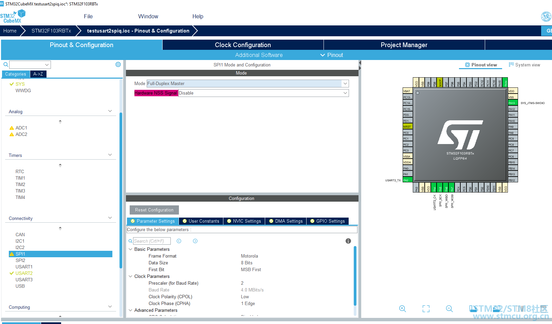Click the search magnifier icon in categories panel

tap(6, 64)
